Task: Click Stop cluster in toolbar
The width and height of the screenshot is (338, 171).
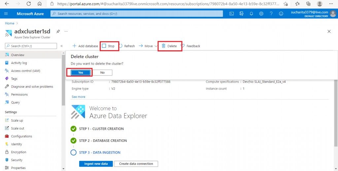Action: coord(109,46)
